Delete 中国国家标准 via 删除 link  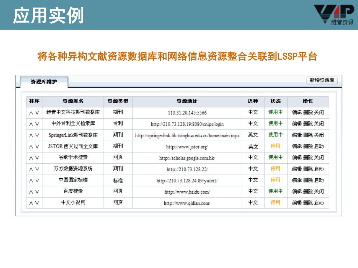(308, 180)
